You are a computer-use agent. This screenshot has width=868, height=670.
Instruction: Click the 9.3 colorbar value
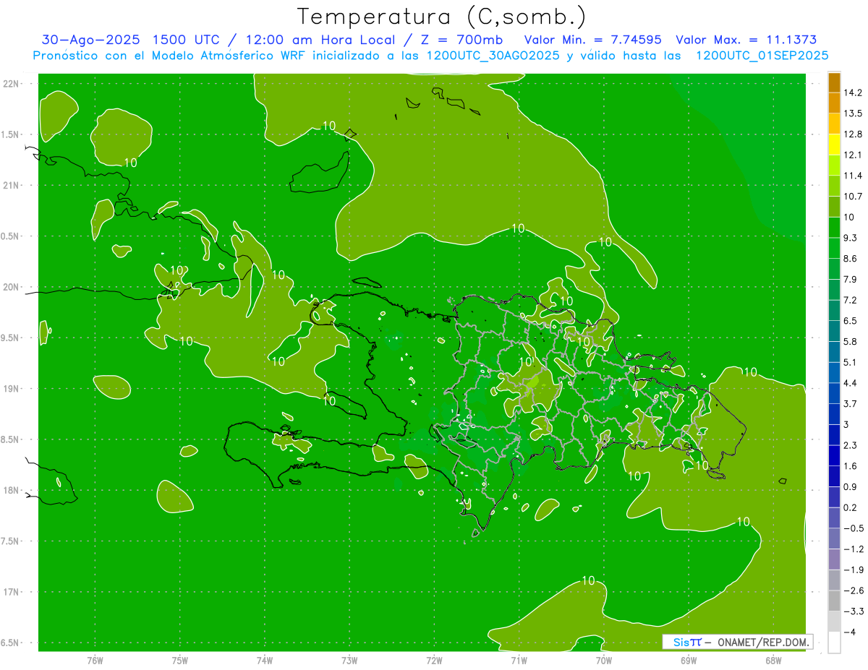pyautogui.click(x=850, y=238)
